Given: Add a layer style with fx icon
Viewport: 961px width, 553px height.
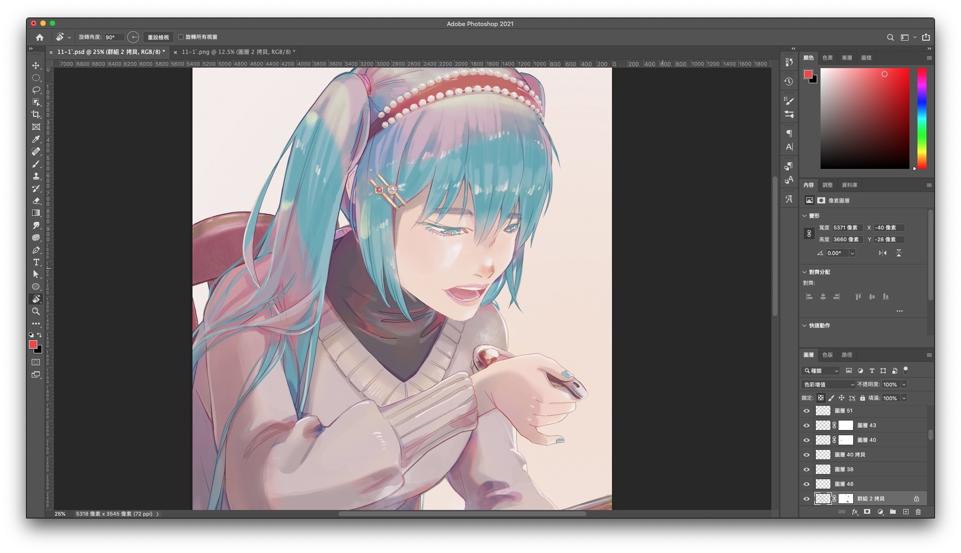Looking at the screenshot, I should (855, 512).
